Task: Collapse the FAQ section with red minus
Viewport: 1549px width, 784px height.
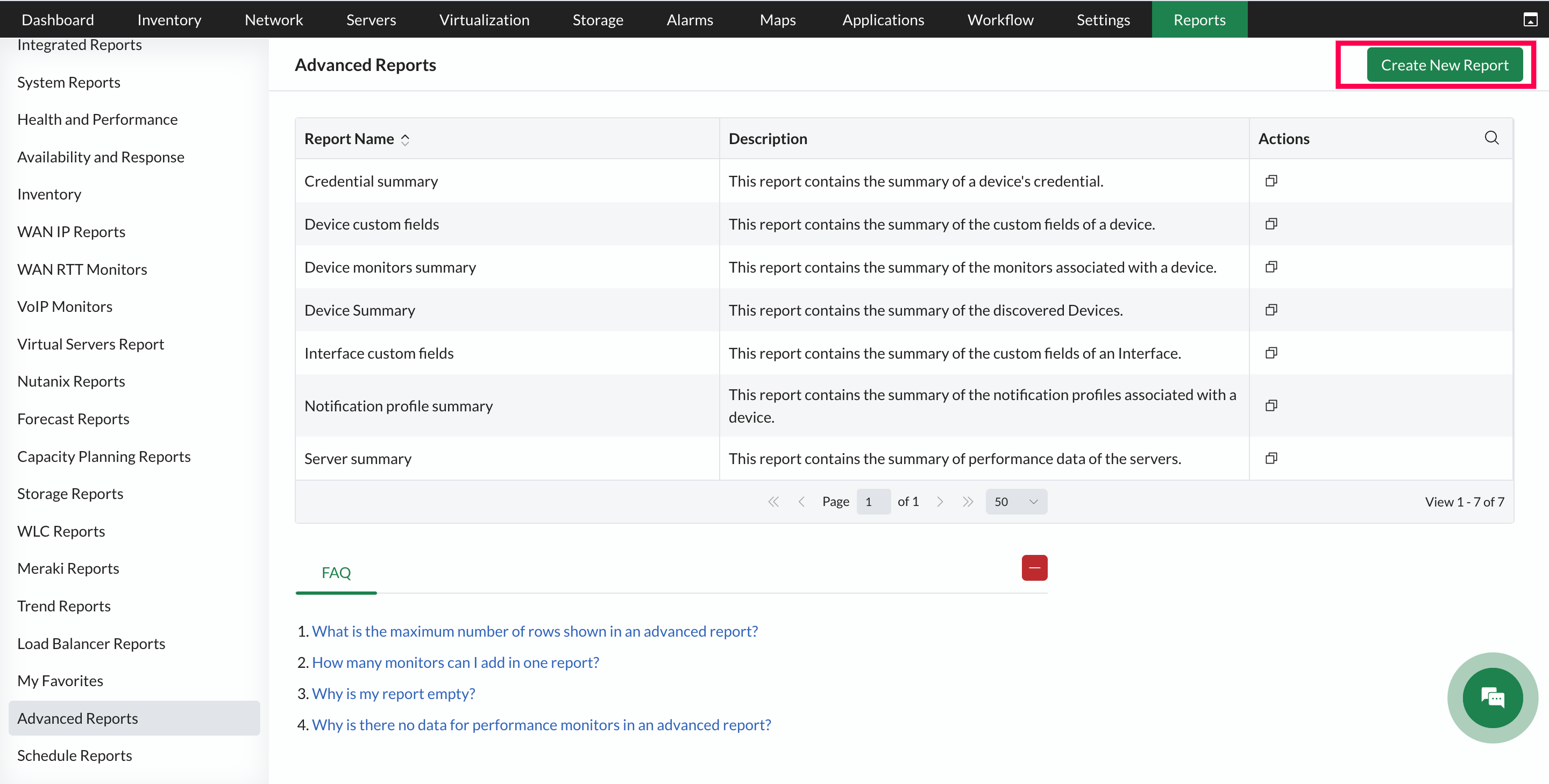Action: 1034,567
